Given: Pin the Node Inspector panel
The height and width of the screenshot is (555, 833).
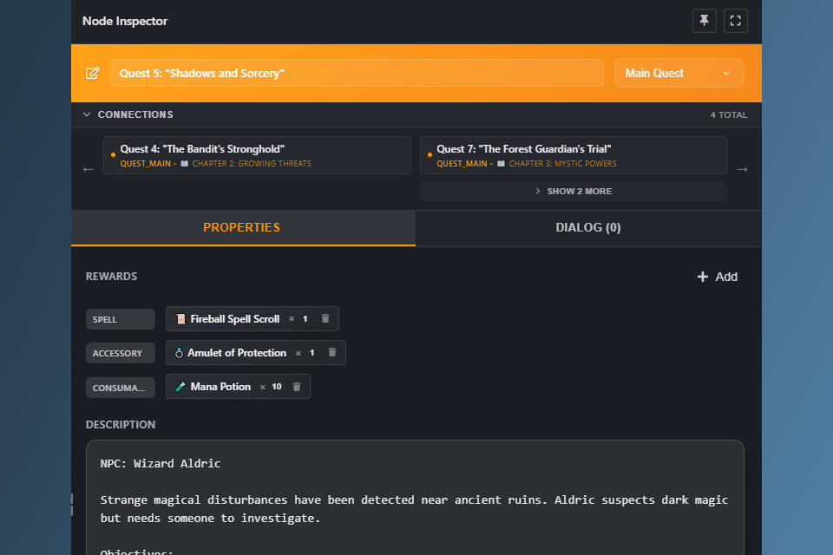Looking at the screenshot, I should pyautogui.click(x=704, y=21).
